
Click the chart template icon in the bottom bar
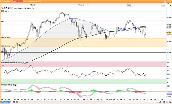[x=14, y=102]
